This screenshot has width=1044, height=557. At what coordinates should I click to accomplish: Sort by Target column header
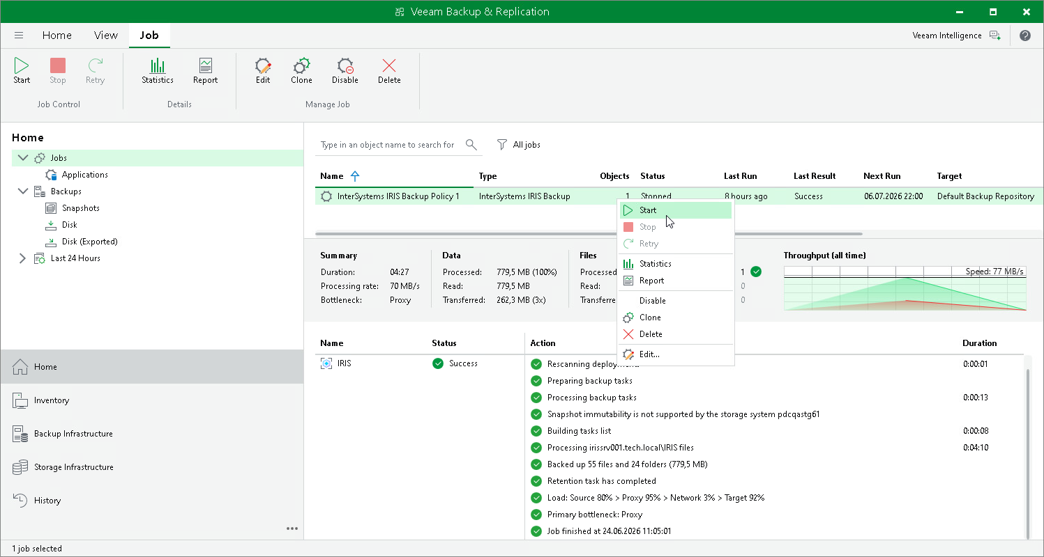pyautogui.click(x=949, y=176)
